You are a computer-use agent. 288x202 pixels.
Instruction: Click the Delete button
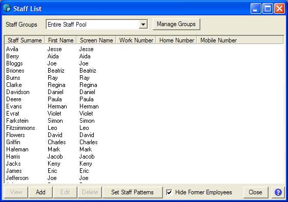[x=90, y=192]
